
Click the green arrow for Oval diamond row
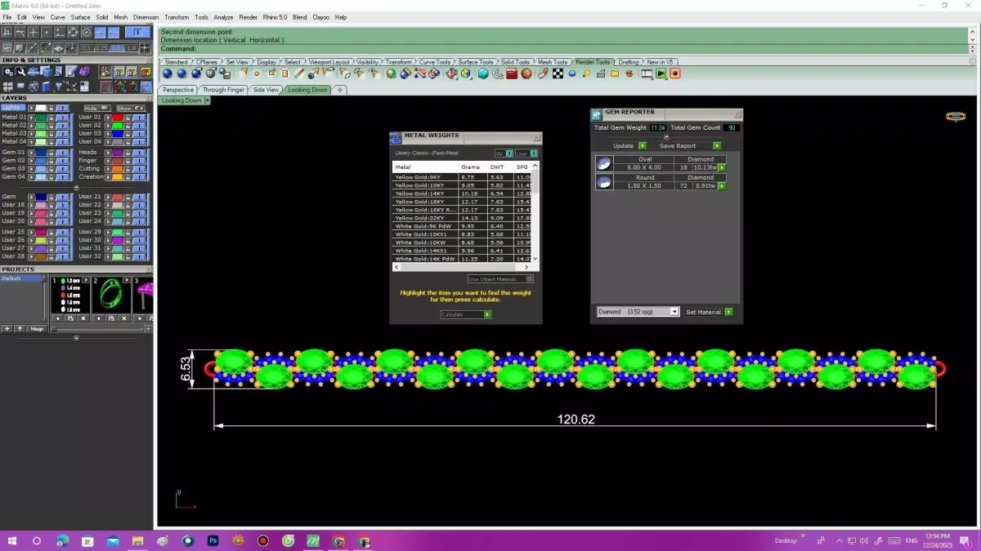[x=722, y=167]
